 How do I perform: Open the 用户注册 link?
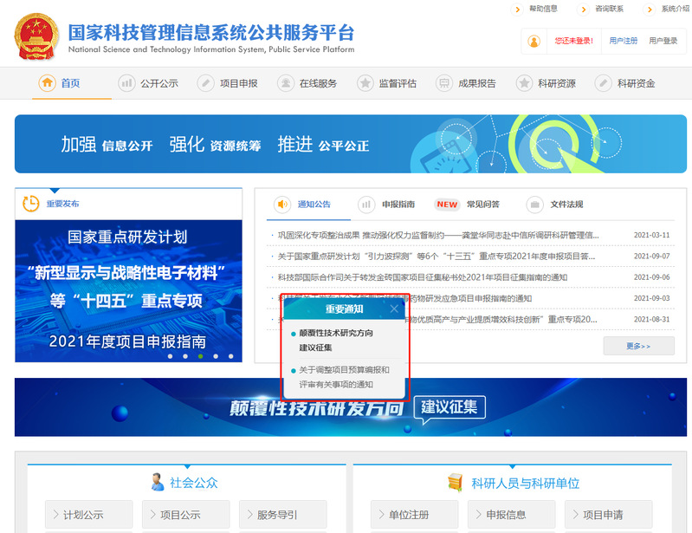(x=623, y=41)
